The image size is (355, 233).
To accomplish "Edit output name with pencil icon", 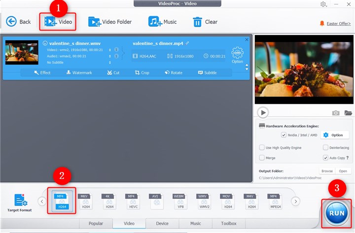I will pos(187,43).
